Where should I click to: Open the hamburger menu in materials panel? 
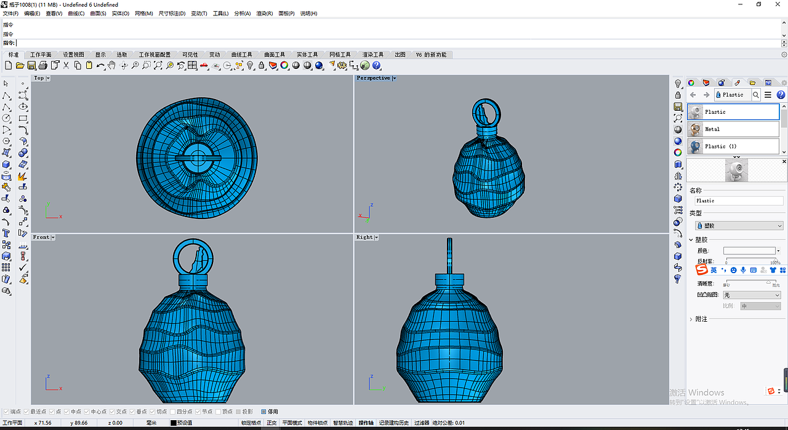coord(768,95)
